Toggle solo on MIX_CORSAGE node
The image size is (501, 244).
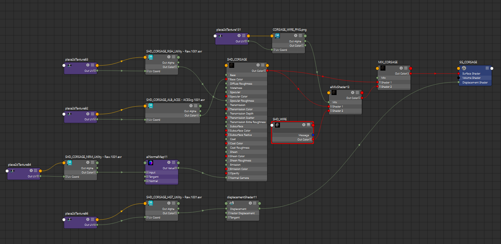pyautogui.click(x=401, y=68)
